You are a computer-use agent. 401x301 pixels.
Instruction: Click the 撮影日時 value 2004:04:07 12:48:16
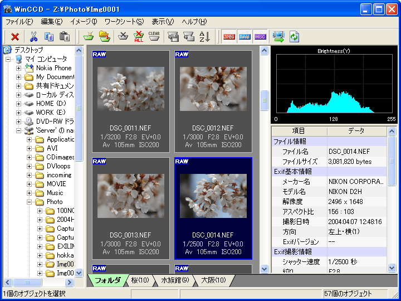[355, 222]
